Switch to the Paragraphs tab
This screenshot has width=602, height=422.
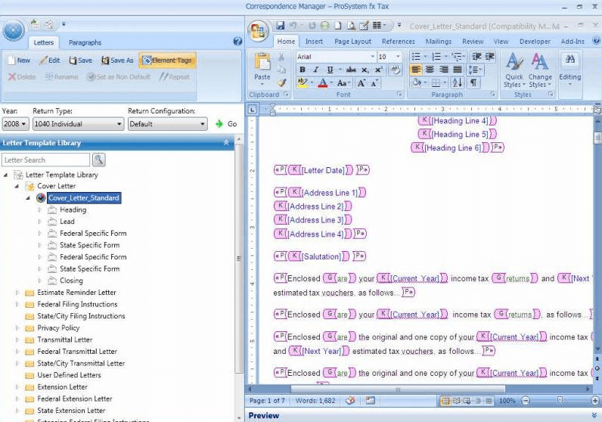[85, 42]
